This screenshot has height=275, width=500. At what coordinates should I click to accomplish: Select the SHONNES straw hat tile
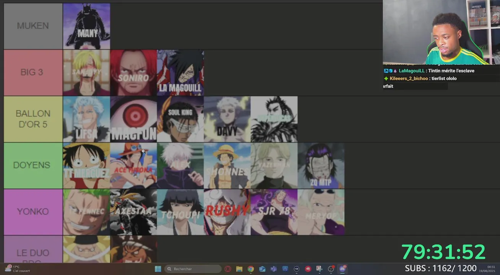[x=227, y=166]
